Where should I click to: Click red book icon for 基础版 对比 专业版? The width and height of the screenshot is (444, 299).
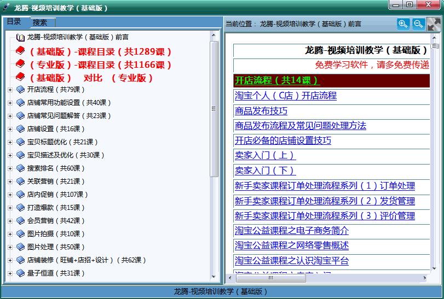pos(20,77)
